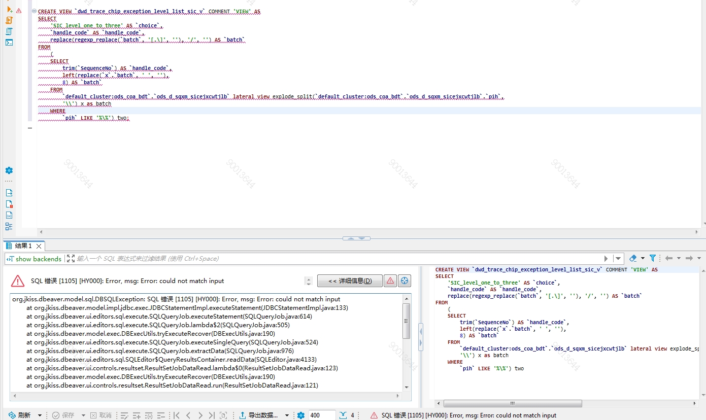Open the 保存 save dropdown arrow
This screenshot has height=420, width=706.
click(83, 415)
